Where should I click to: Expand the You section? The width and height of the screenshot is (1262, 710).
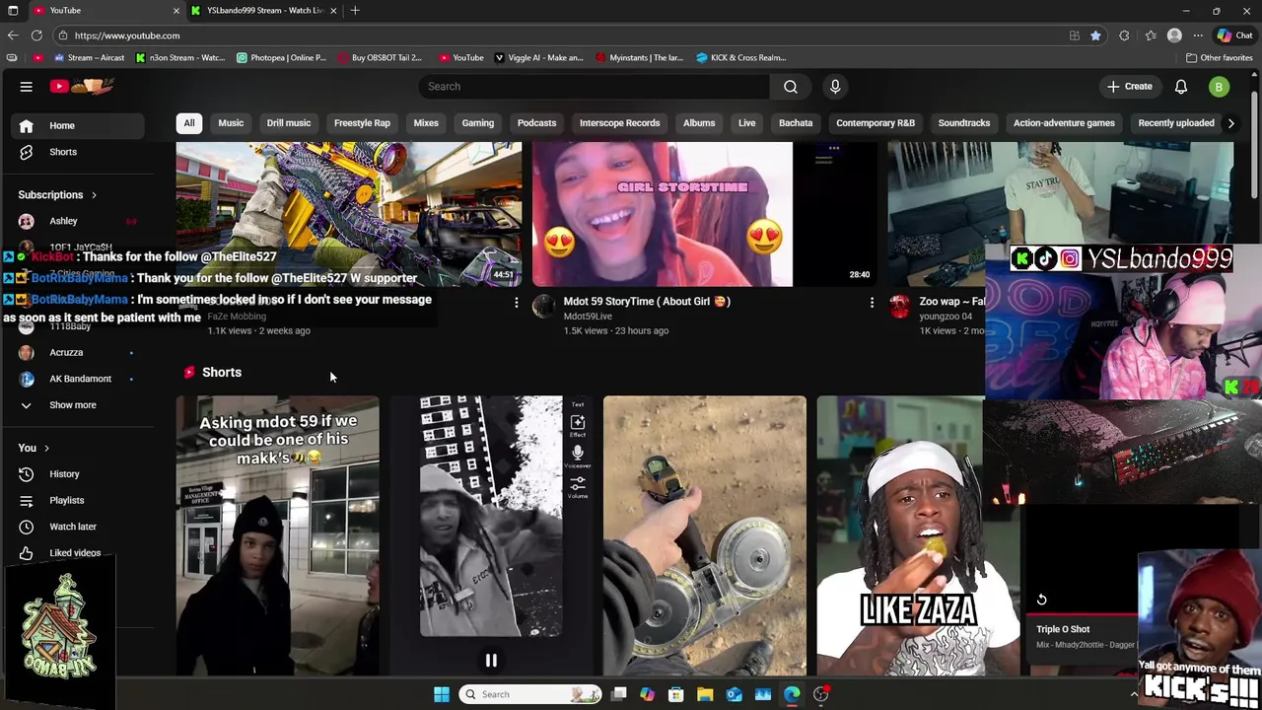[34, 448]
